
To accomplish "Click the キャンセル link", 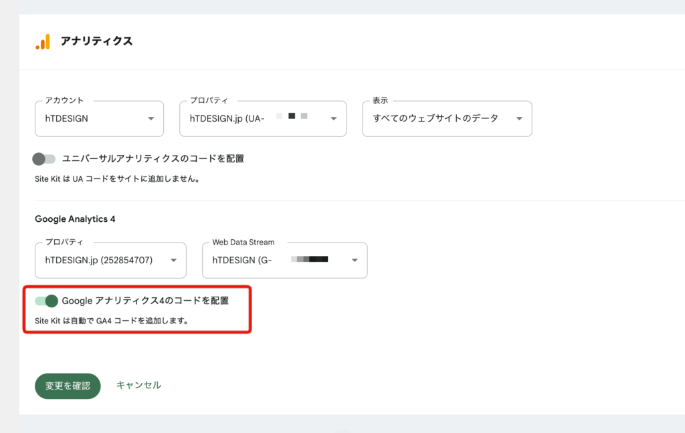I will (138, 385).
